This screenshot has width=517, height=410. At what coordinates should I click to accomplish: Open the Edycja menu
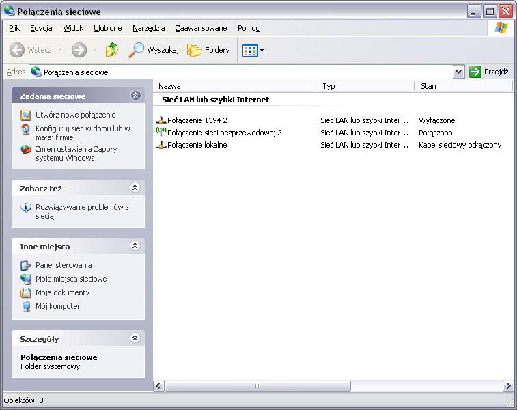41,29
